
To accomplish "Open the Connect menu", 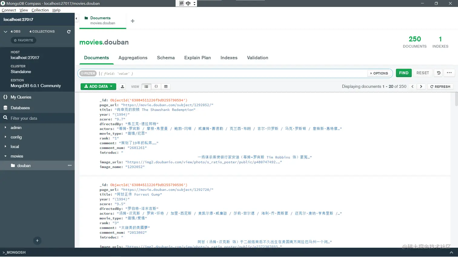I will (9, 10).
